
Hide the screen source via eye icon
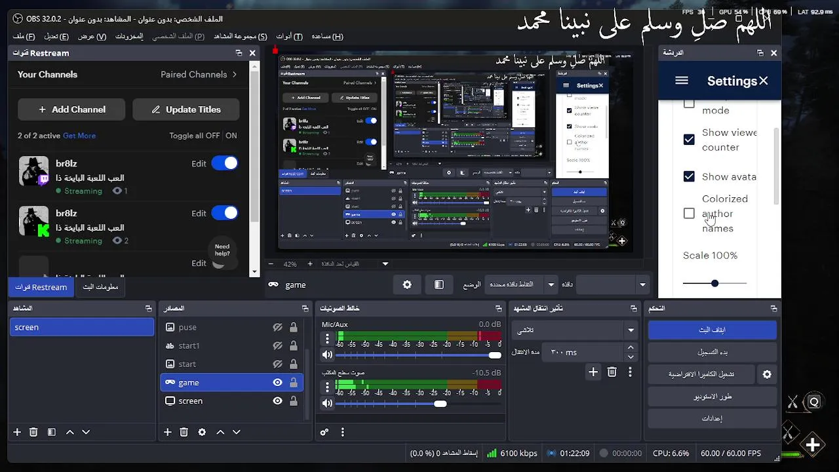point(277,401)
